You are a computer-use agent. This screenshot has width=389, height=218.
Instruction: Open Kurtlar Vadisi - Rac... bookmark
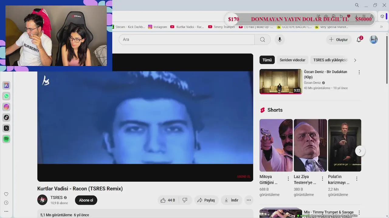(187, 27)
